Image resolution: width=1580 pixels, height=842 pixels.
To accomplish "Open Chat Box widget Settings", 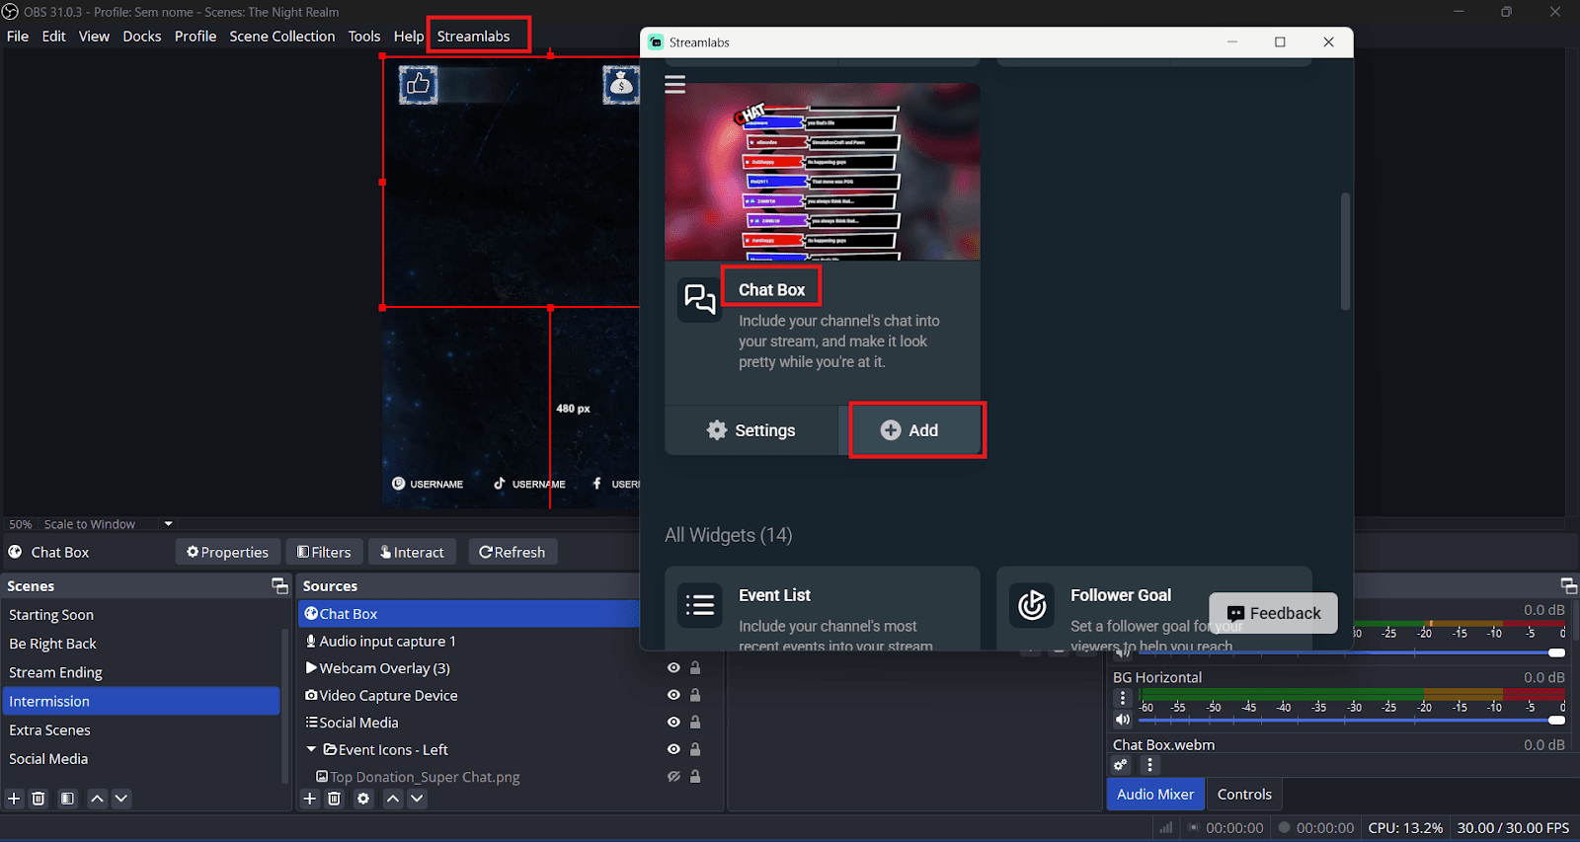I will click(751, 430).
